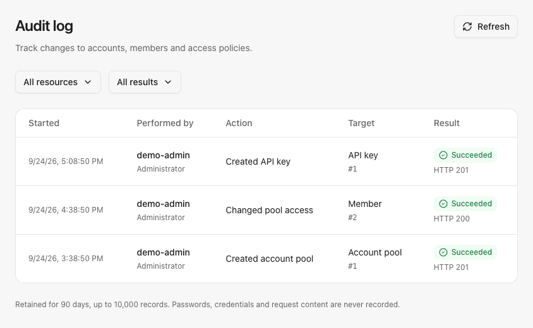The height and width of the screenshot is (328, 533).
Task: Click check icon in Changed pool access row
Action: coord(443,204)
